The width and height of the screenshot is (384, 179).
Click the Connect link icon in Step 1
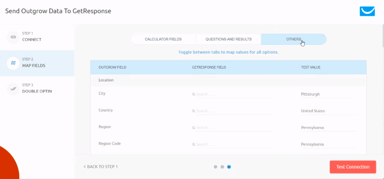point(13,37)
